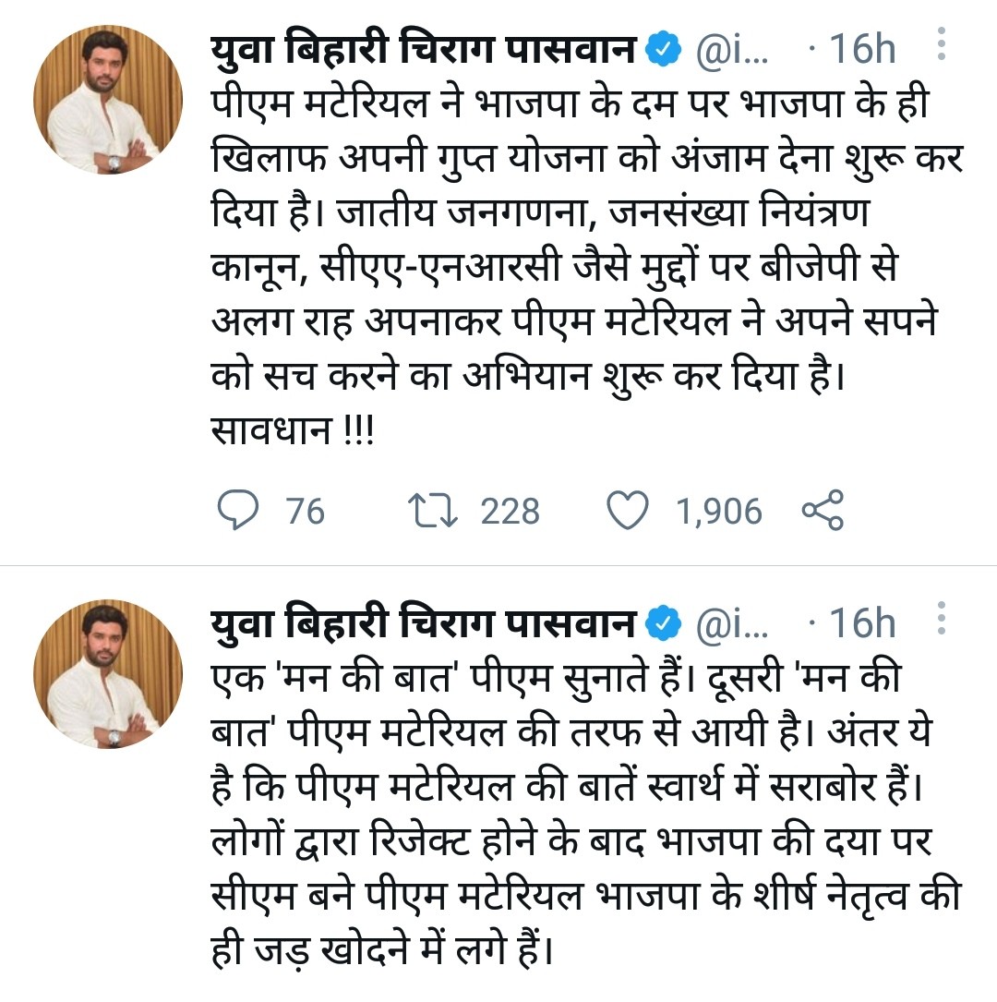Share the tweet about जातीय जनगणना
This screenshot has width=997, height=1002.
823,511
